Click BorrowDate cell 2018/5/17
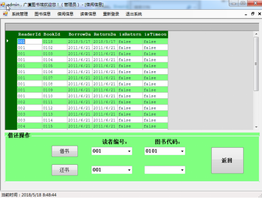 coord(80,41)
